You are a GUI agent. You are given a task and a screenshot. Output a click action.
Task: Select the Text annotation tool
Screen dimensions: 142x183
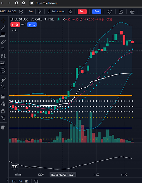3,49
